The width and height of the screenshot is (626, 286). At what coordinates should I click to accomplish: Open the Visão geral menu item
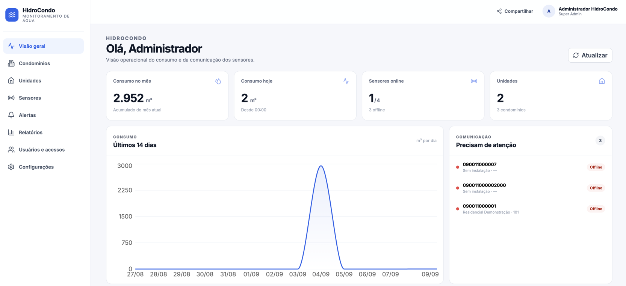pyautogui.click(x=44, y=46)
